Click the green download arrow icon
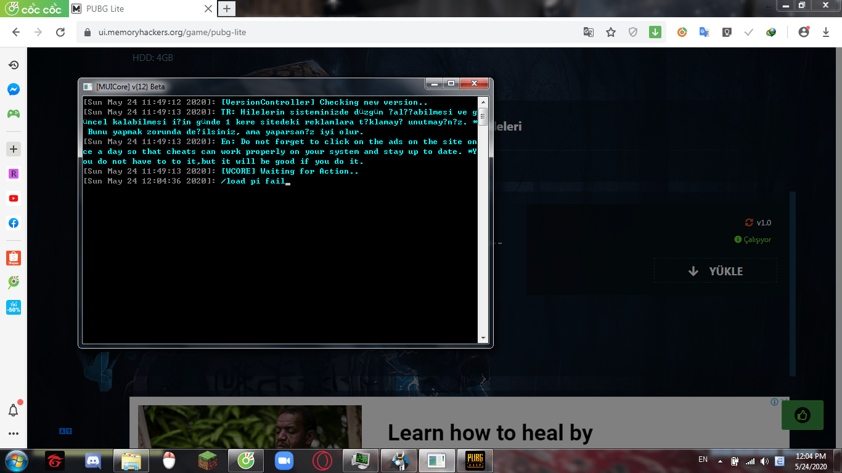Viewport: 842px width, 473px height. [655, 32]
